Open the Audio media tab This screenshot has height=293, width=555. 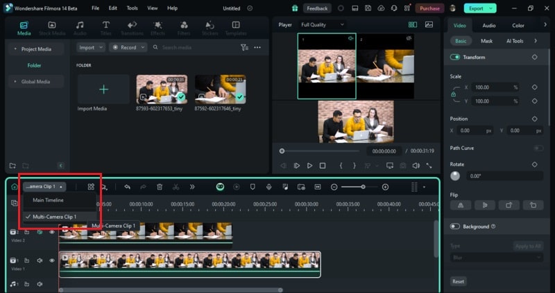point(80,28)
